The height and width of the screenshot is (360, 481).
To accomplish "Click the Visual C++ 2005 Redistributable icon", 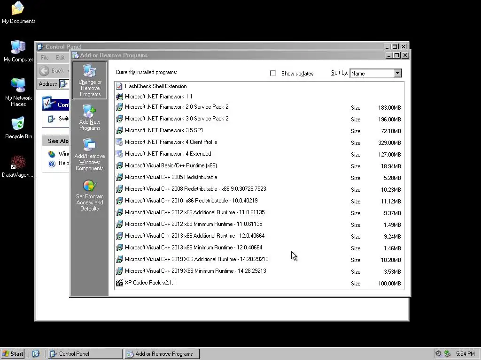I will (x=119, y=178).
